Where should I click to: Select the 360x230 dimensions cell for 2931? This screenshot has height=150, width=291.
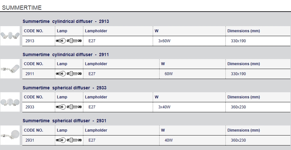(x=258, y=140)
